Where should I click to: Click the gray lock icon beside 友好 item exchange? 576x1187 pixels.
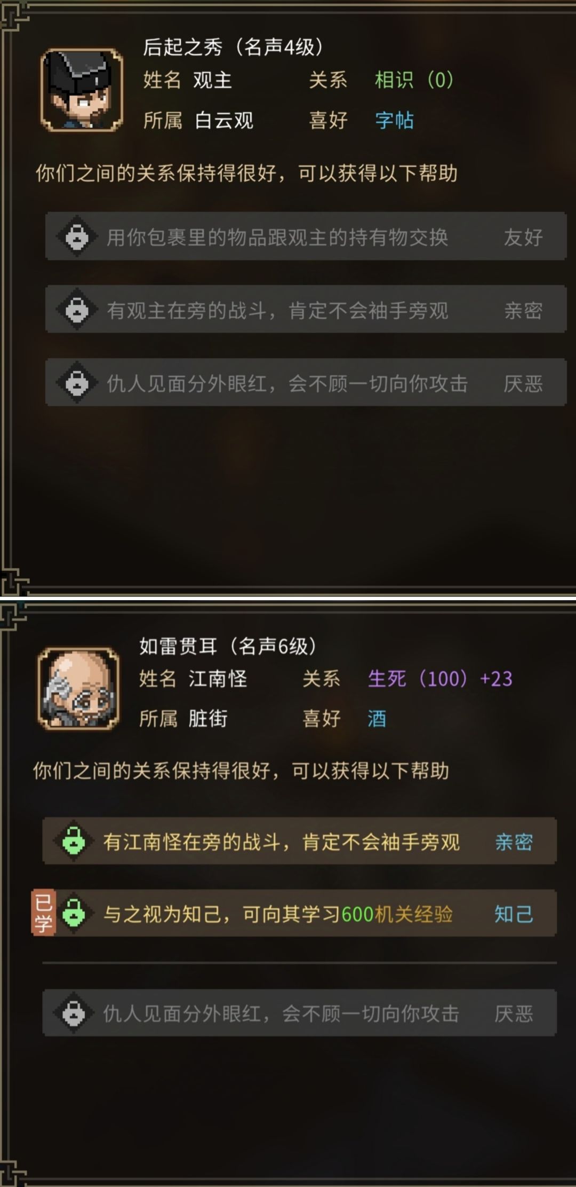click(x=77, y=236)
